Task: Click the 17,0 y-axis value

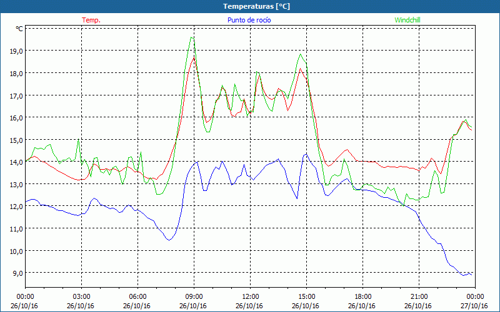Action: pyautogui.click(x=17, y=95)
